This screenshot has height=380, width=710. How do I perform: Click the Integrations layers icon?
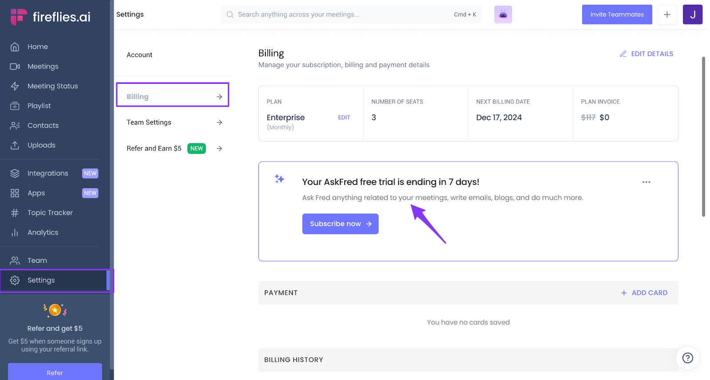click(15, 173)
